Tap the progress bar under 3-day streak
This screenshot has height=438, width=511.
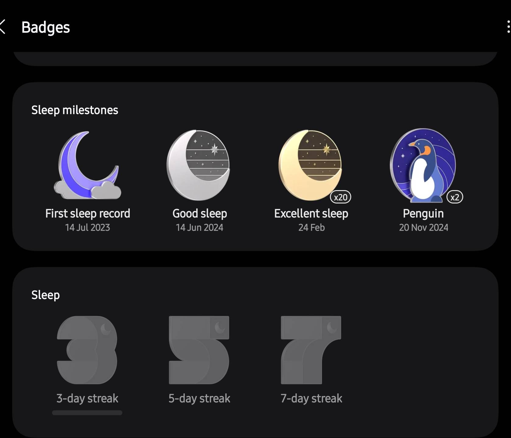point(87,412)
